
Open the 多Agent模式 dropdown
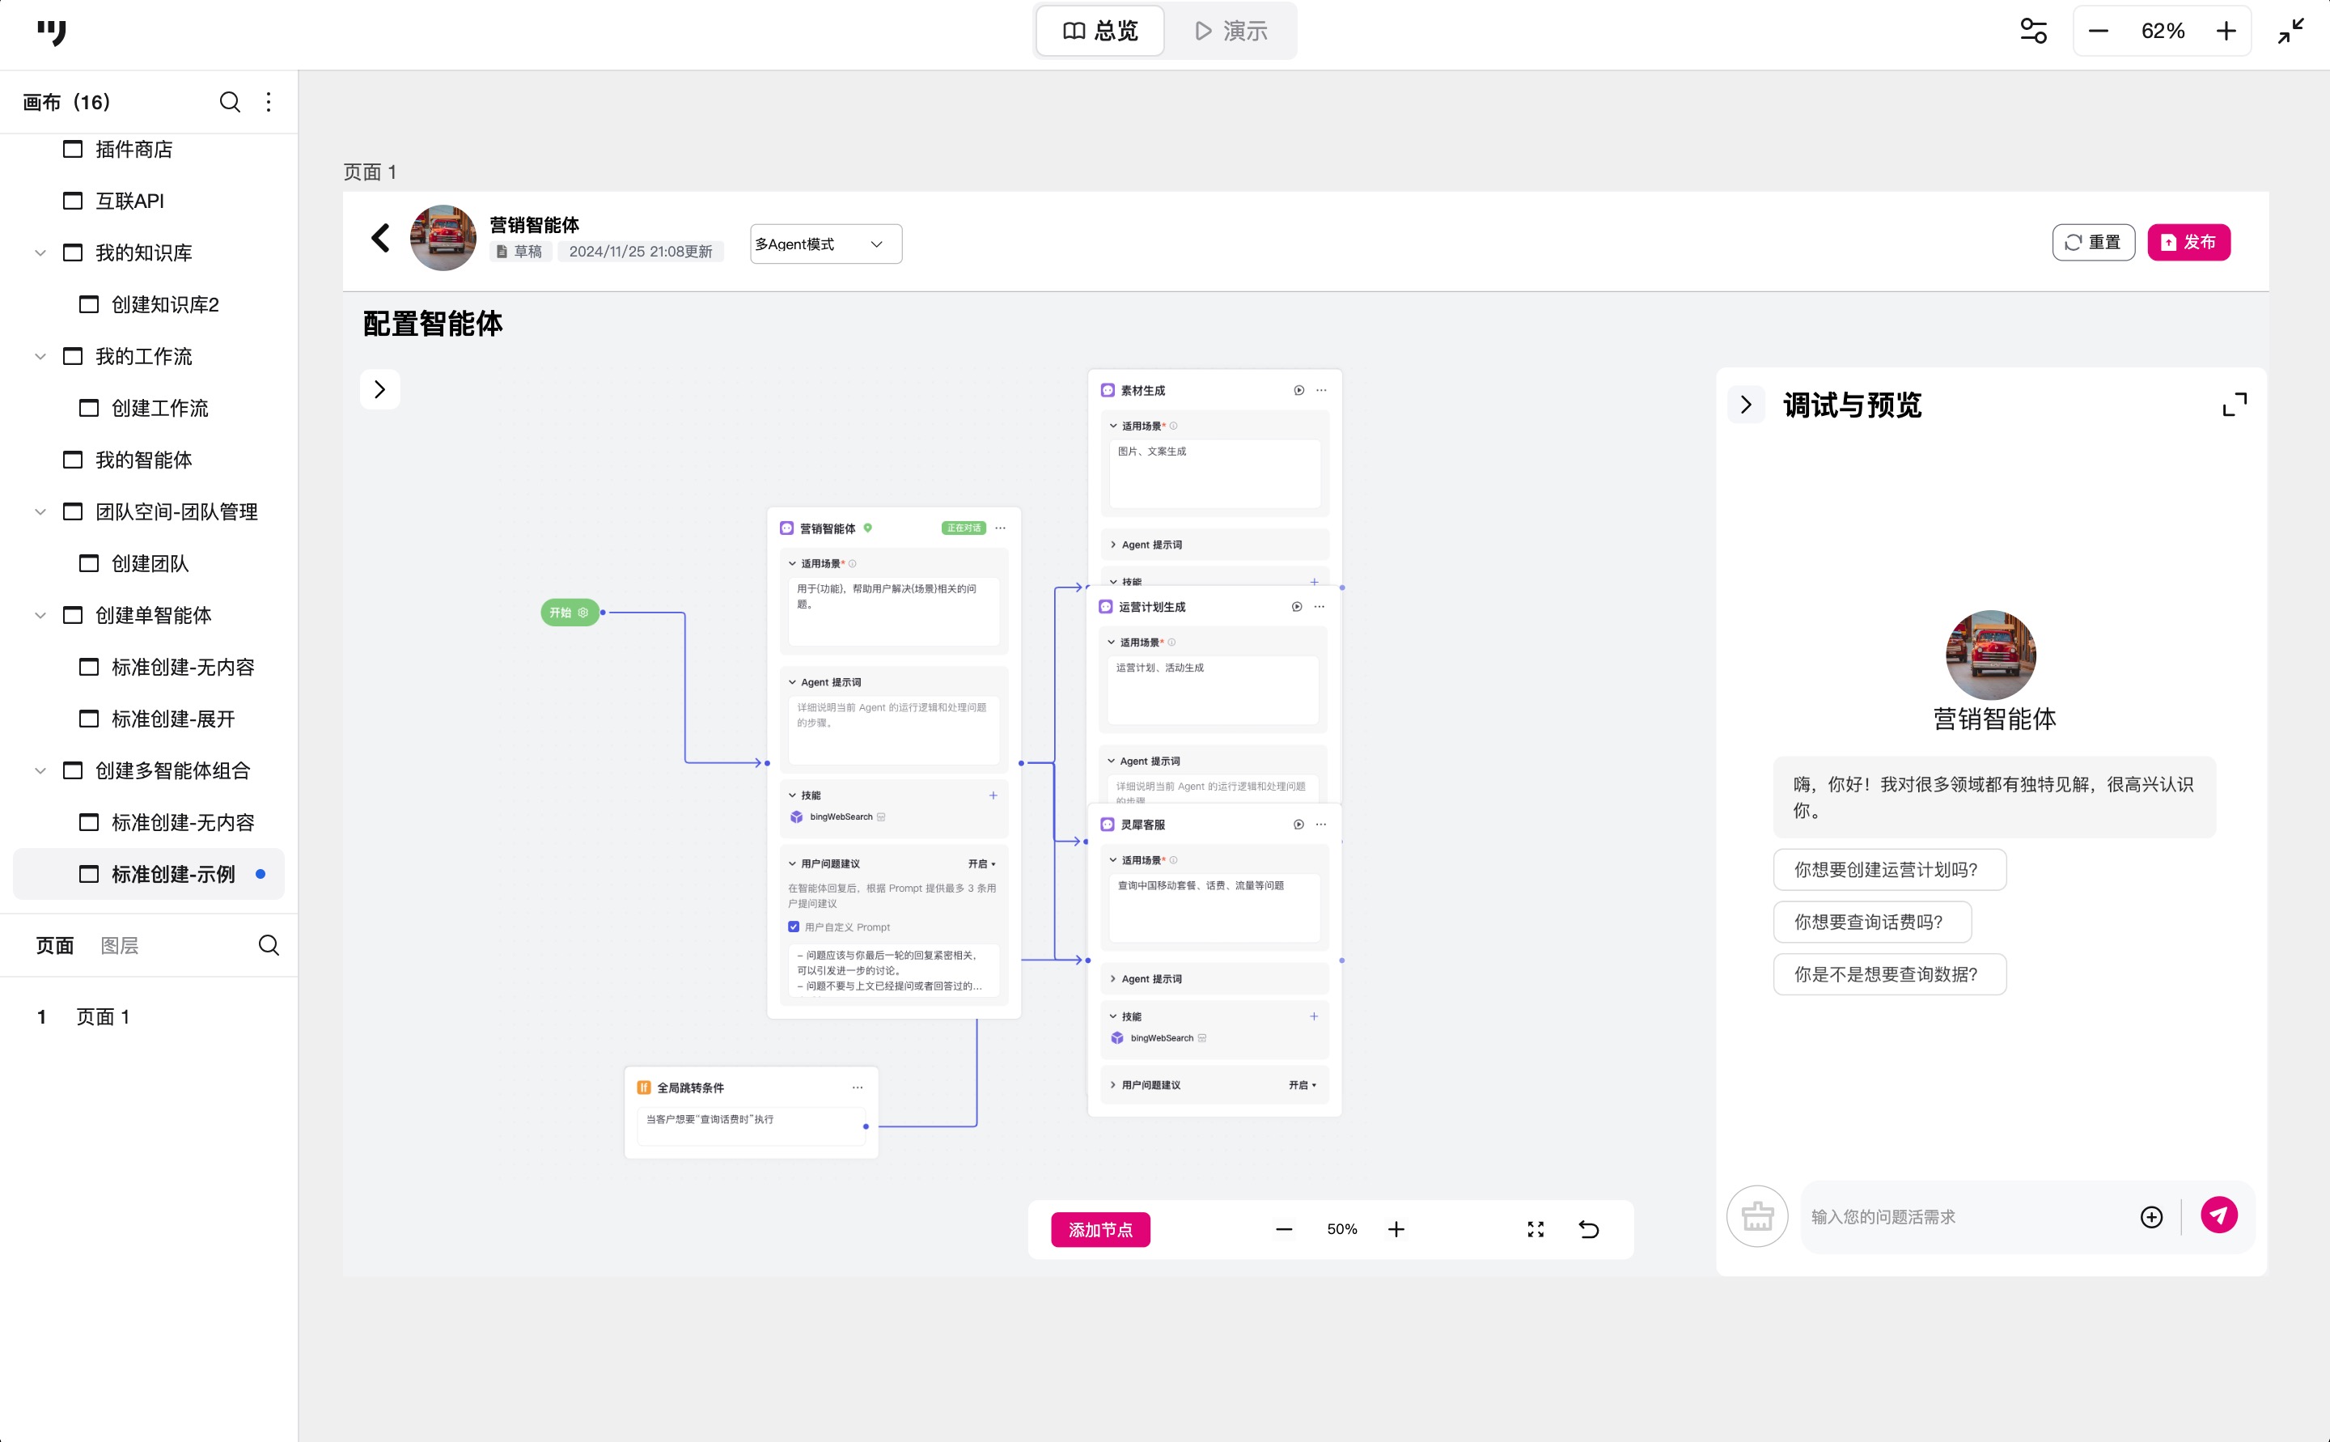(825, 244)
